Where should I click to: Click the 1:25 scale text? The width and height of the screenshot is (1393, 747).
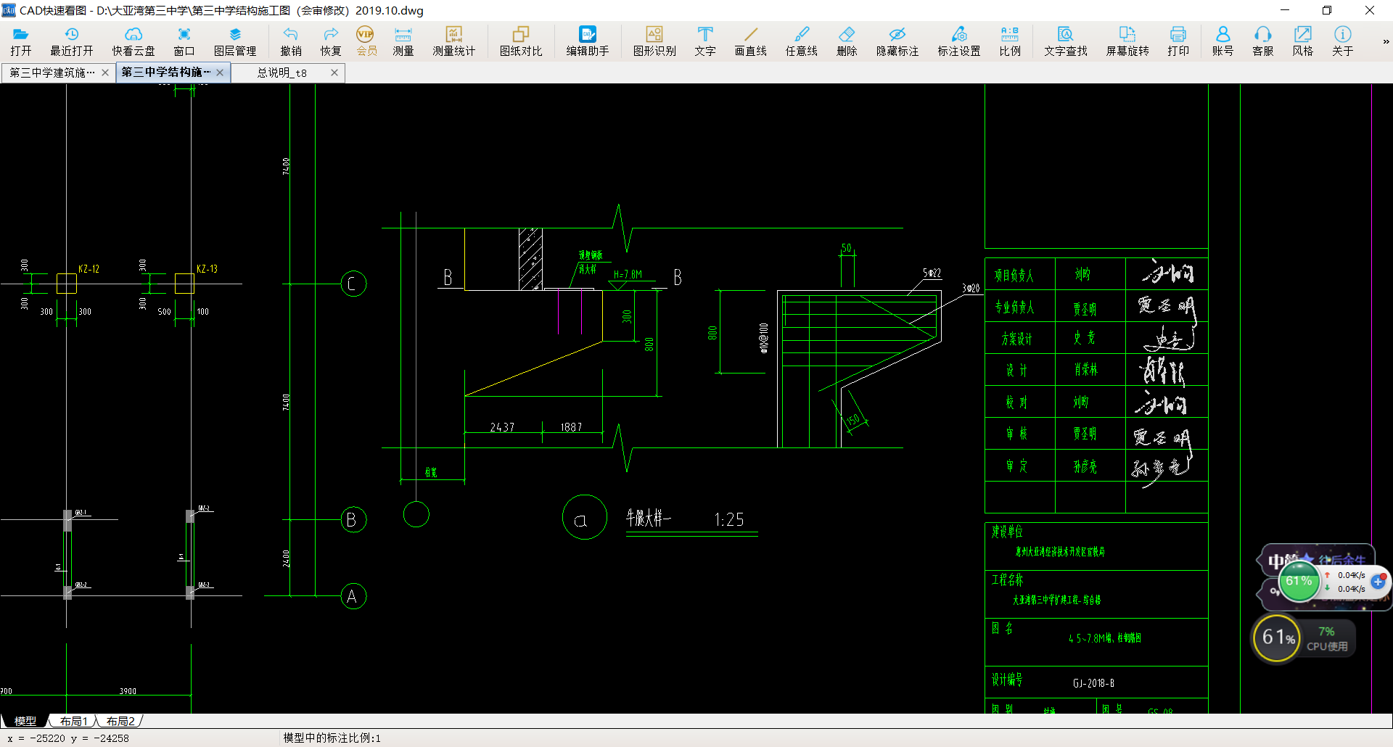click(x=729, y=519)
